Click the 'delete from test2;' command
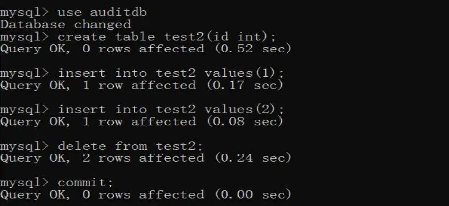Screen dimensions: 449x206 pyautogui.click(x=130, y=146)
